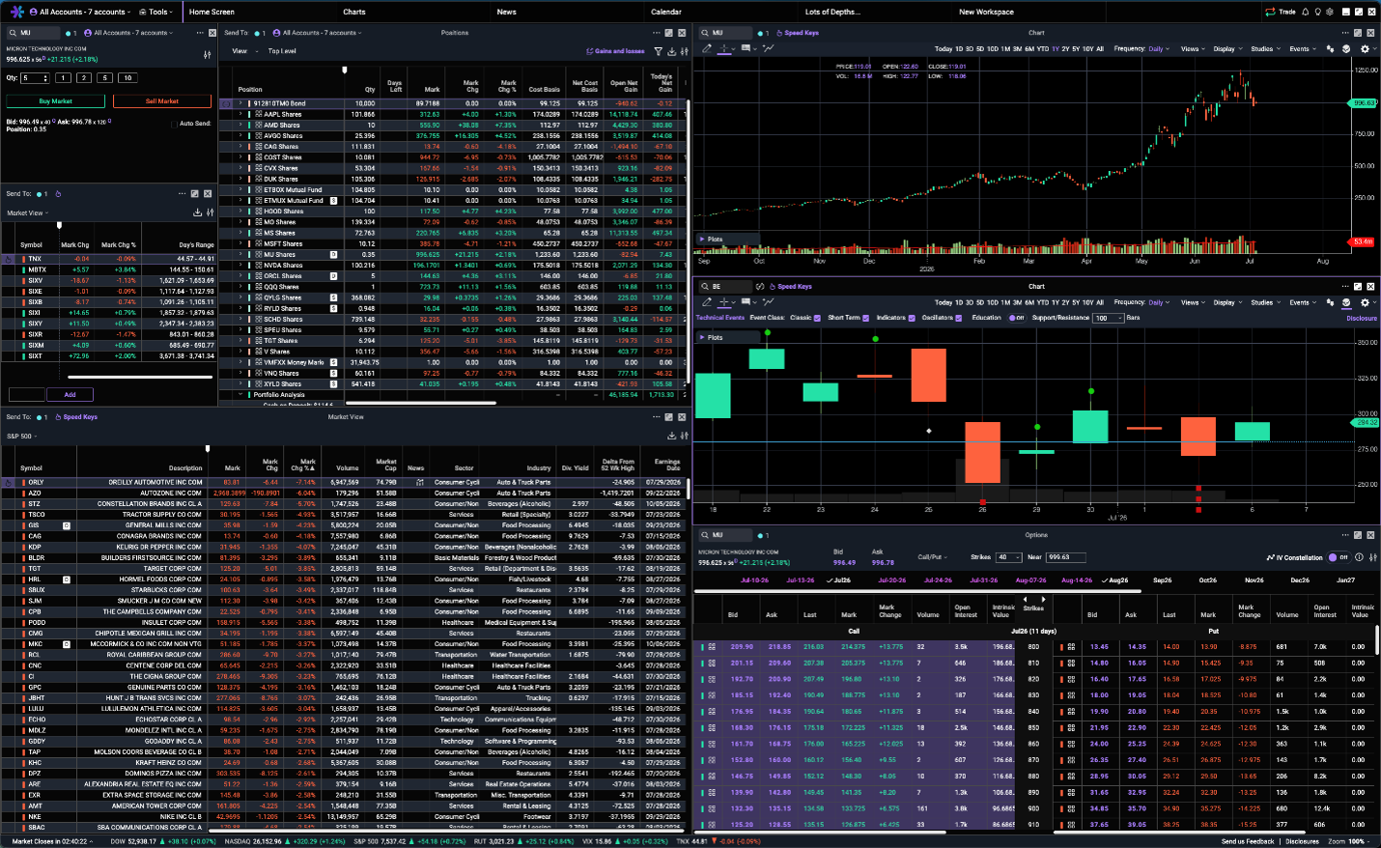Click horizontal scrollbar in watchlist panel
Screen dimensions: 1381x848
139,378
